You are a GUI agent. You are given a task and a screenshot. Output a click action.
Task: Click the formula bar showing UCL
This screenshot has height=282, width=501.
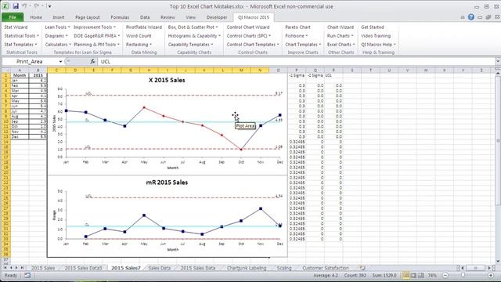click(x=296, y=61)
